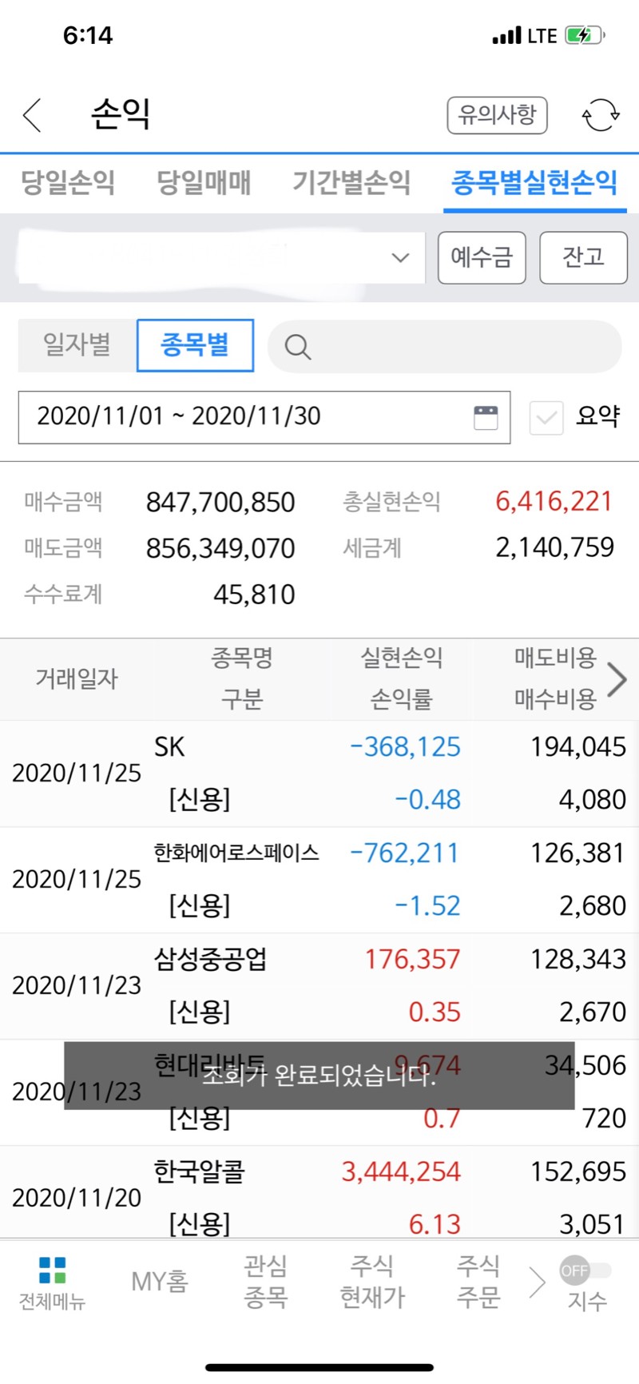Tap the 3,444,254 realized profit value
Screen dimensions: 639x1384
click(401, 1171)
